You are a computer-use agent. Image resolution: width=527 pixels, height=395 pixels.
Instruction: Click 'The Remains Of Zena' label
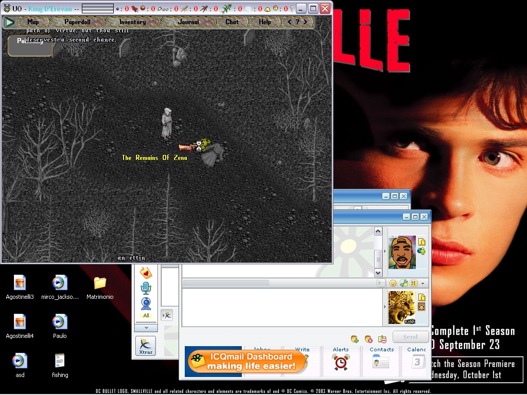click(154, 157)
